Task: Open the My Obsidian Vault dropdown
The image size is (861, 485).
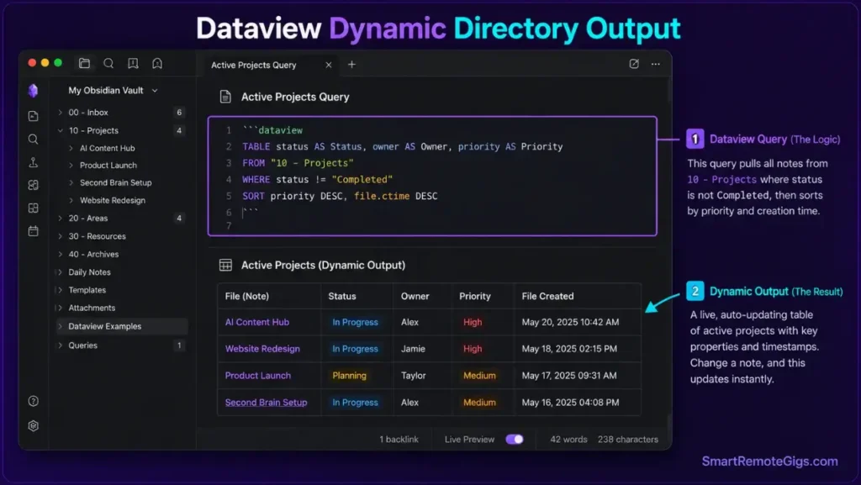Action: click(x=113, y=91)
